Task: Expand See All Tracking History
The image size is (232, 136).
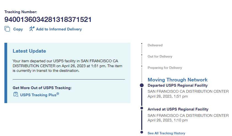Action: tap(166, 133)
